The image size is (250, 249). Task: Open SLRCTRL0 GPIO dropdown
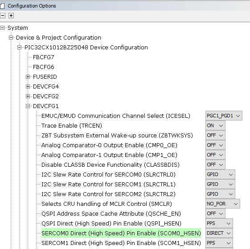220,175
